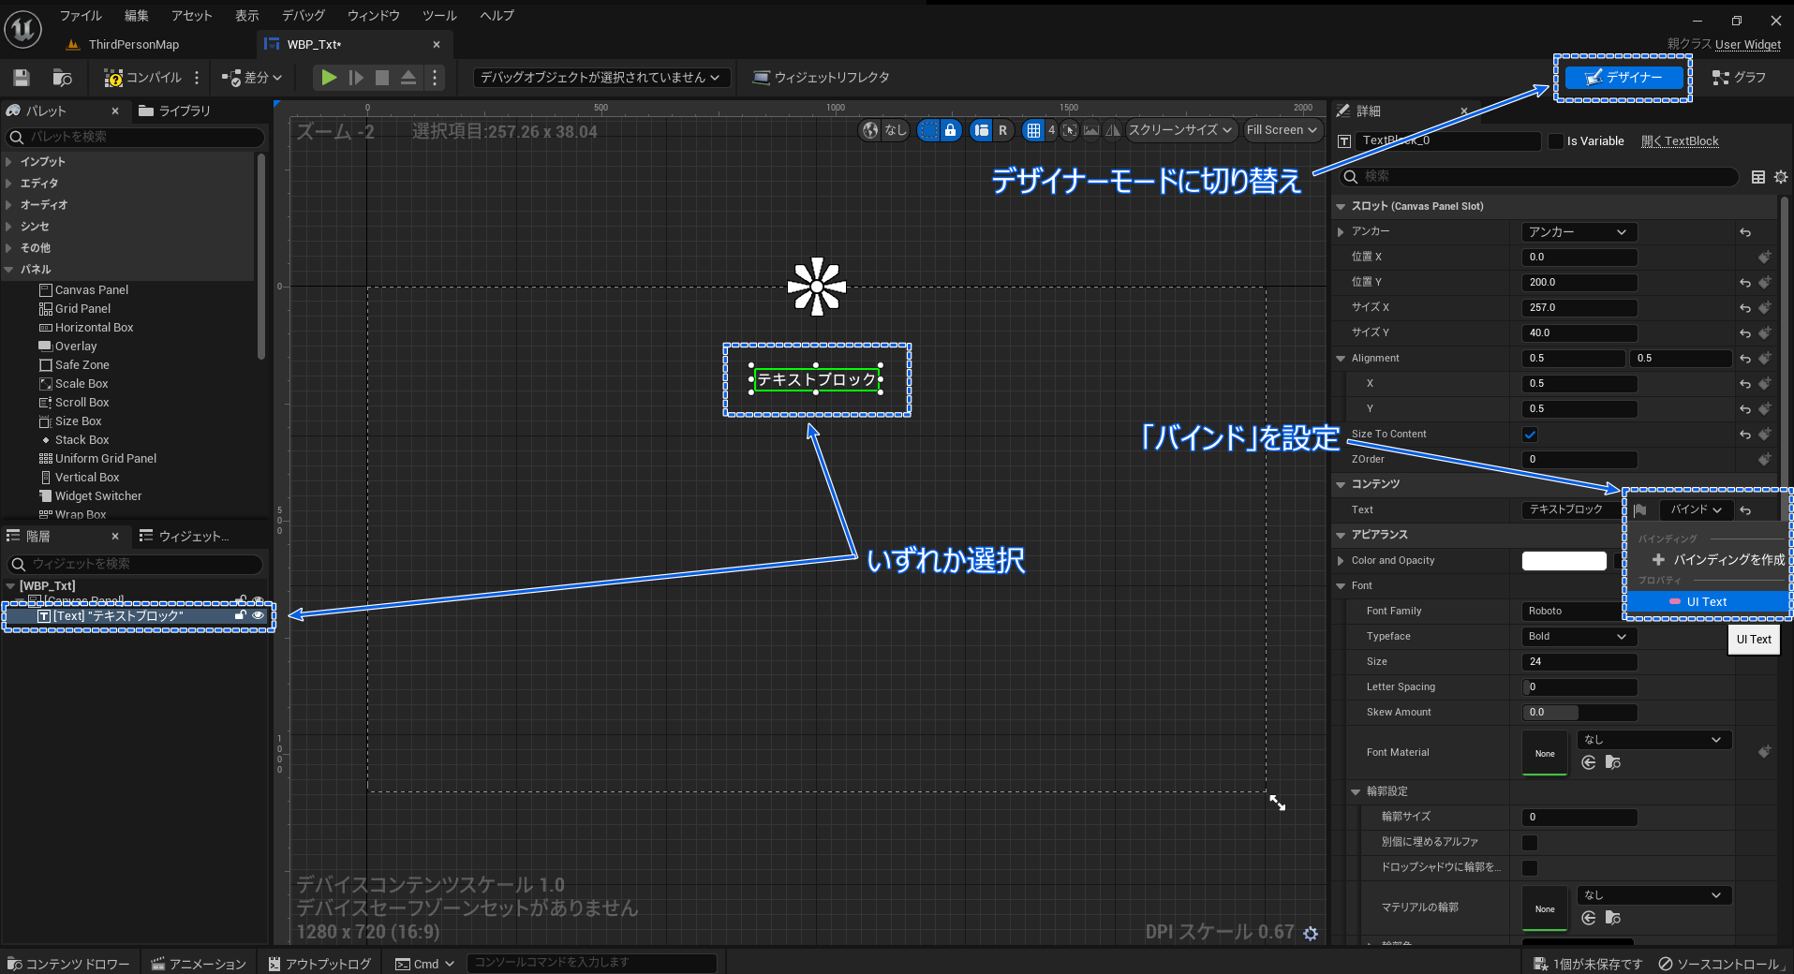Viewport: 1794px width, 974px height.
Task: Hide the Text Block in the hierarchy
Action: coord(259,615)
